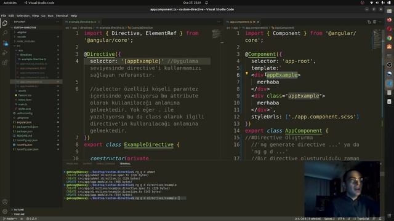Click the network Wi-Fi icon in tray

[x=372, y=2]
